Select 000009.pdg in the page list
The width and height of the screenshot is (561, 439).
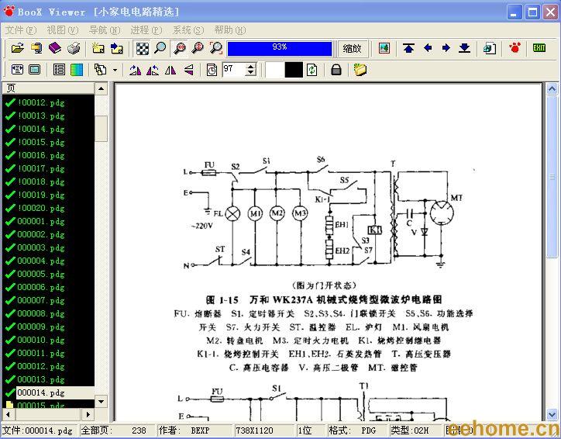tap(41, 327)
